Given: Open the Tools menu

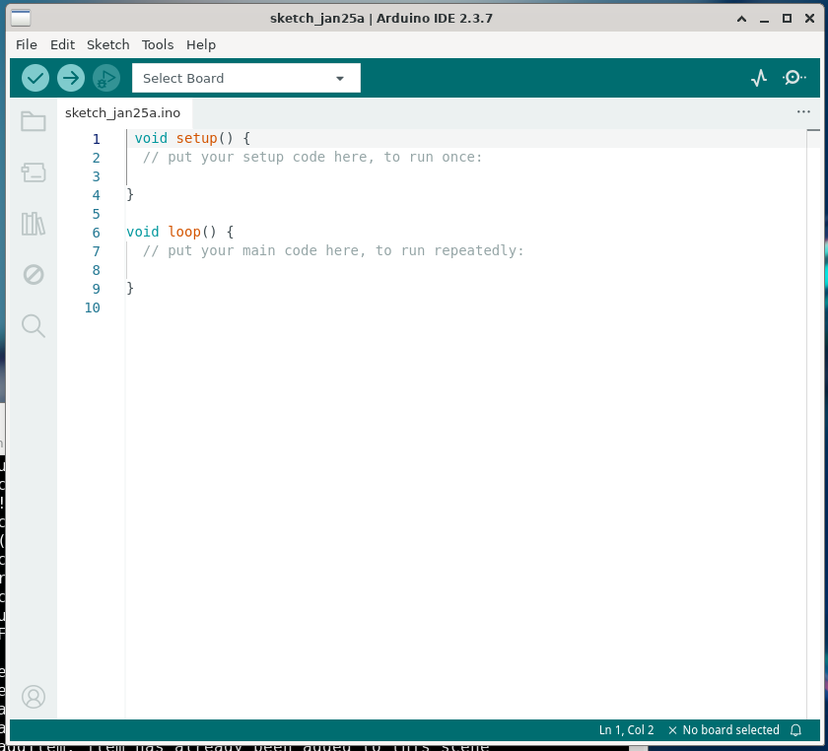Looking at the screenshot, I should click(x=158, y=44).
